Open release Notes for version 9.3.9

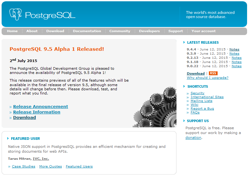[234, 54]
